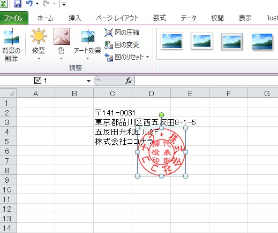The width and height of the screenshot is (278, 233).
Task: Click 図のリセット reset picture button
Action: pyautogui.click(x=124, y=57)
